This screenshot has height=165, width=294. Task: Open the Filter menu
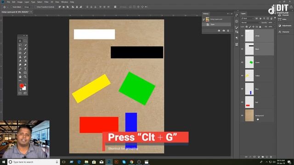tap(46, 2)
